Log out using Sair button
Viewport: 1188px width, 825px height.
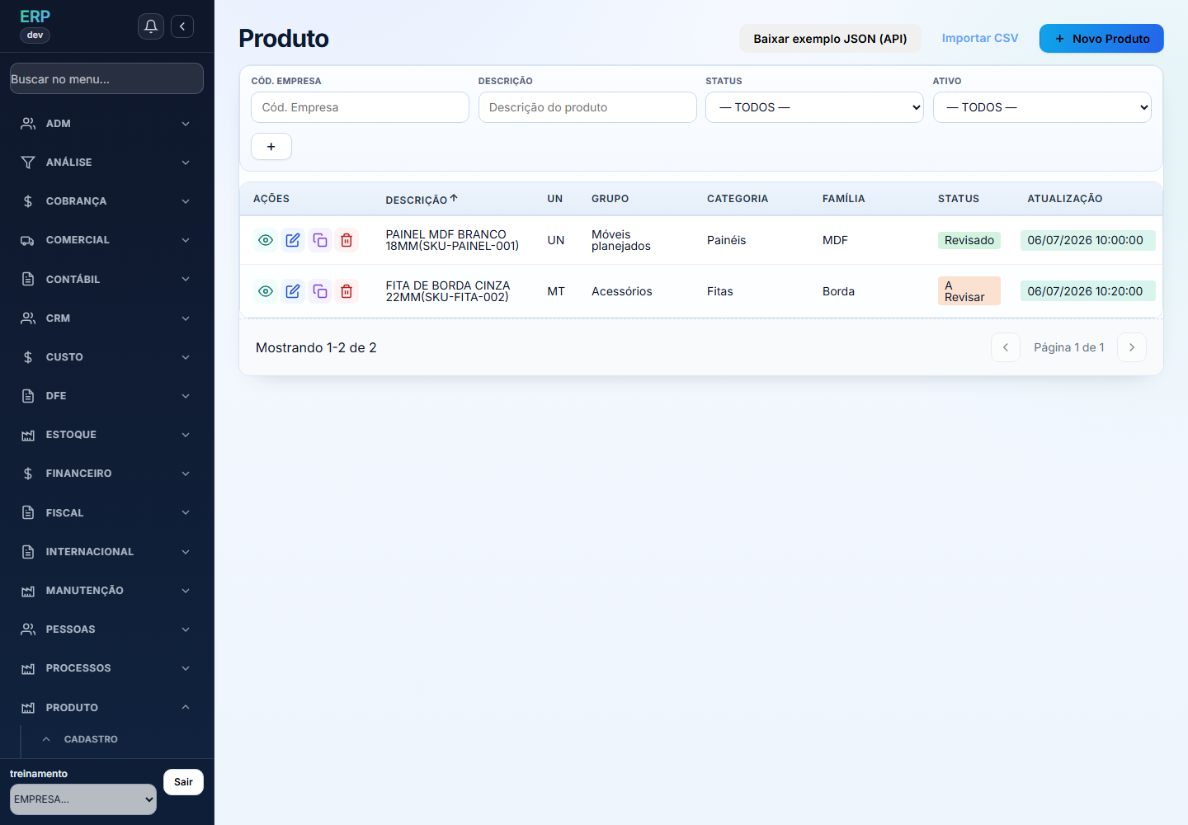point(183,782)
